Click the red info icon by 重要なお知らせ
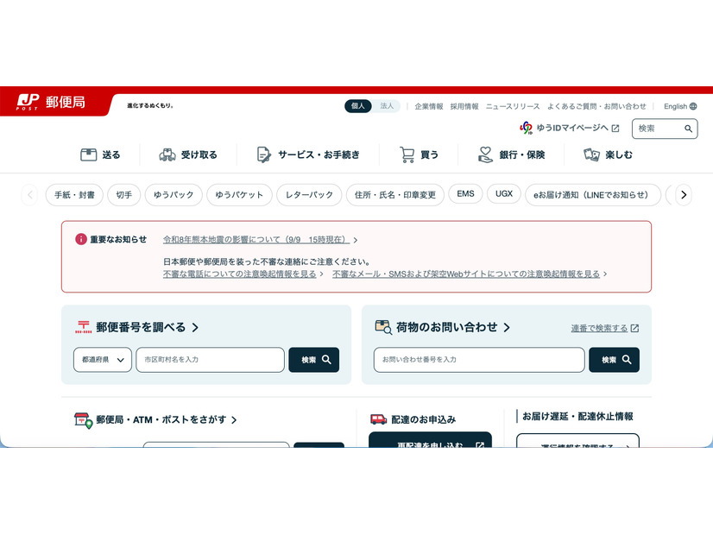Viewport: 713px width, 535px height. point(81,239)
